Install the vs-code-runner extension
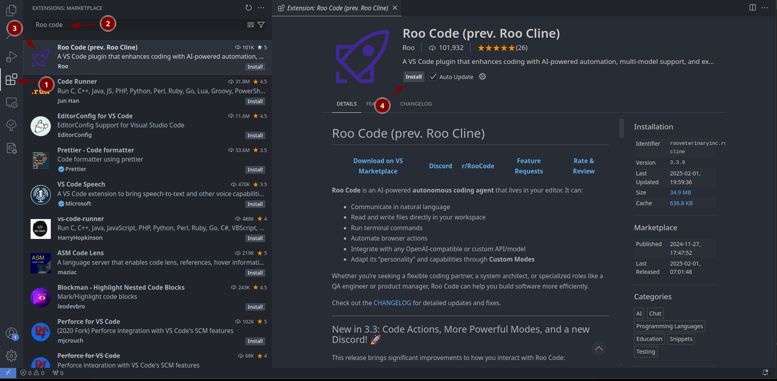The height and width of the screenshot is (381, 777). (255, 238)
